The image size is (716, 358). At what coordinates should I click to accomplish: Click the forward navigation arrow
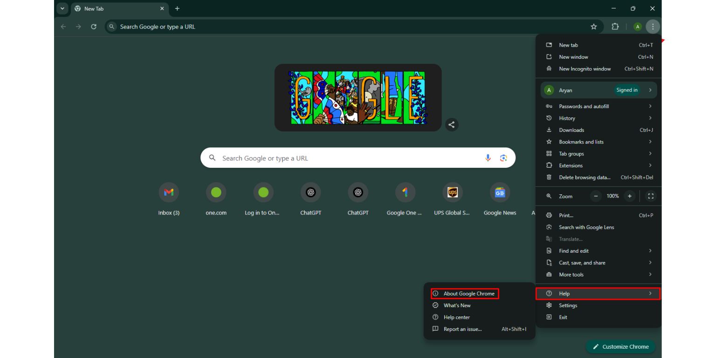(x=78, y=27)
